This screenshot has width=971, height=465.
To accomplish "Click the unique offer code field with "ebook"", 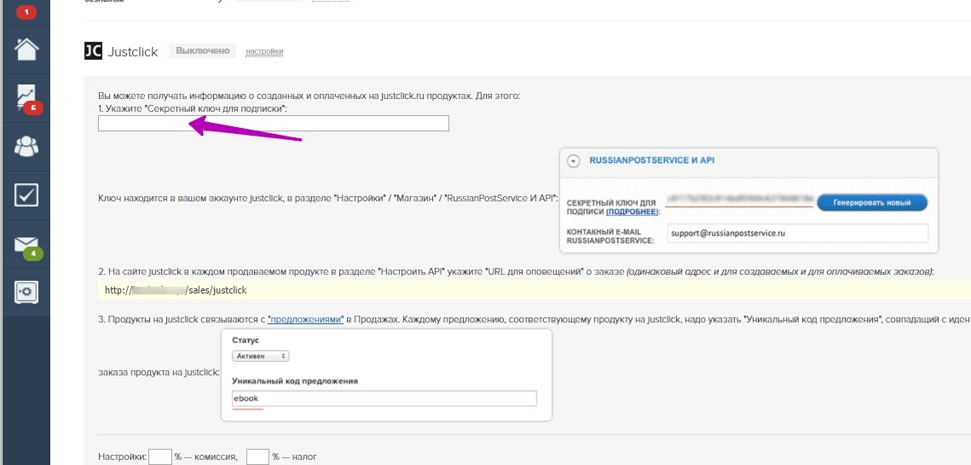I will click(x=384, y=398).
